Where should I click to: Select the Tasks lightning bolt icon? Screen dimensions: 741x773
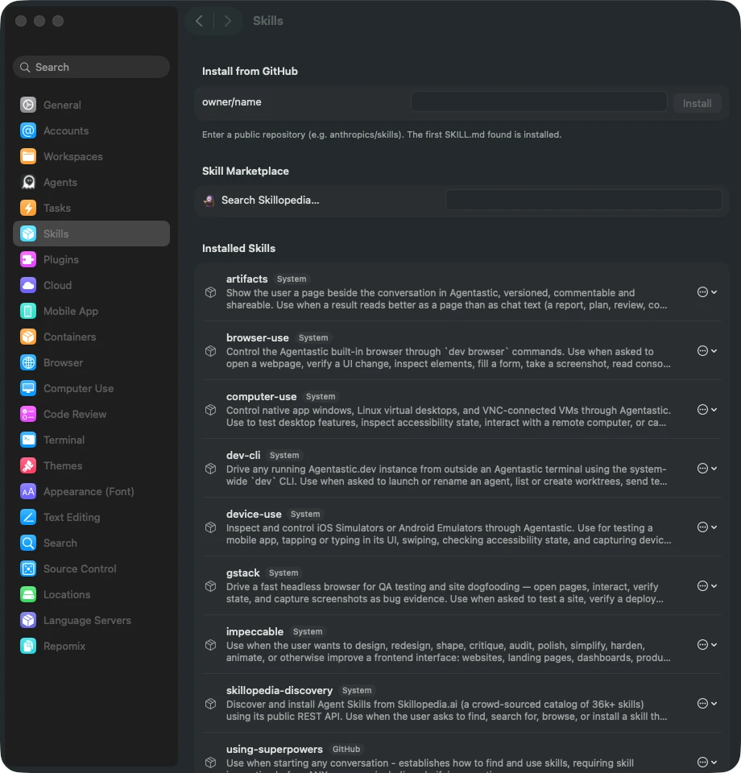click(x=28, y=208)
